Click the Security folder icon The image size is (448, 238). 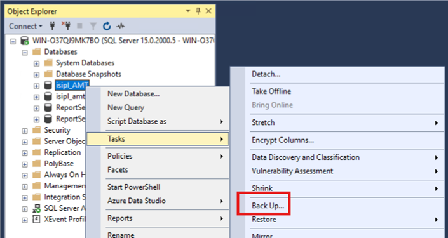click(x=36, y=130)
